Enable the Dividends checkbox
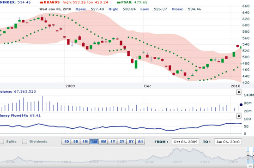Viewport: 254px width, 168px height. 24,142
